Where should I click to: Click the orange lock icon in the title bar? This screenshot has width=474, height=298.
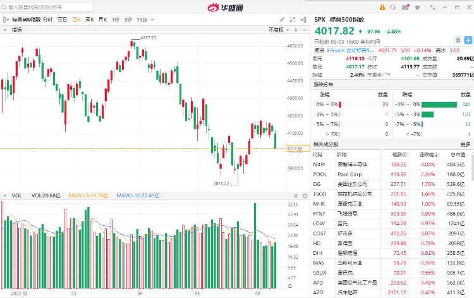coord(382,7)
